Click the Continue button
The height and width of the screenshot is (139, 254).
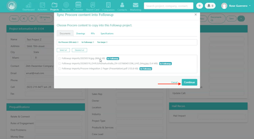[190, 82]
